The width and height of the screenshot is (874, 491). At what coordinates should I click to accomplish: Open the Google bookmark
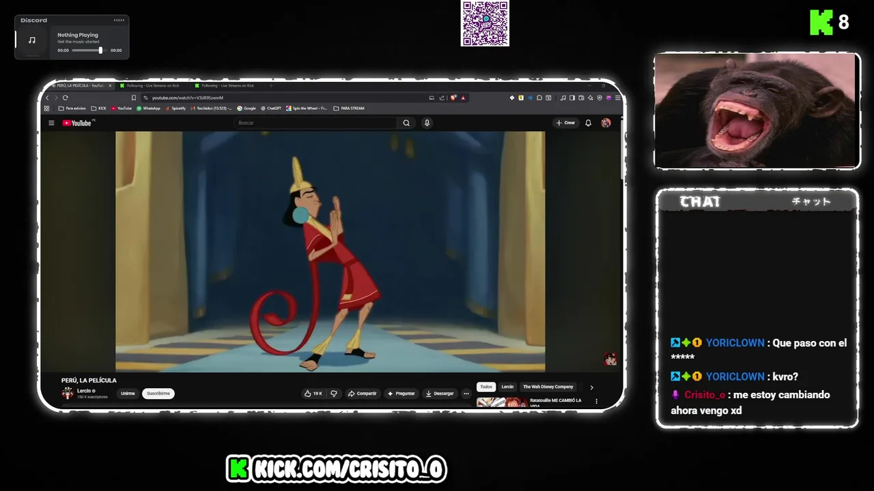pyautogui.click(x=246, y=108)
